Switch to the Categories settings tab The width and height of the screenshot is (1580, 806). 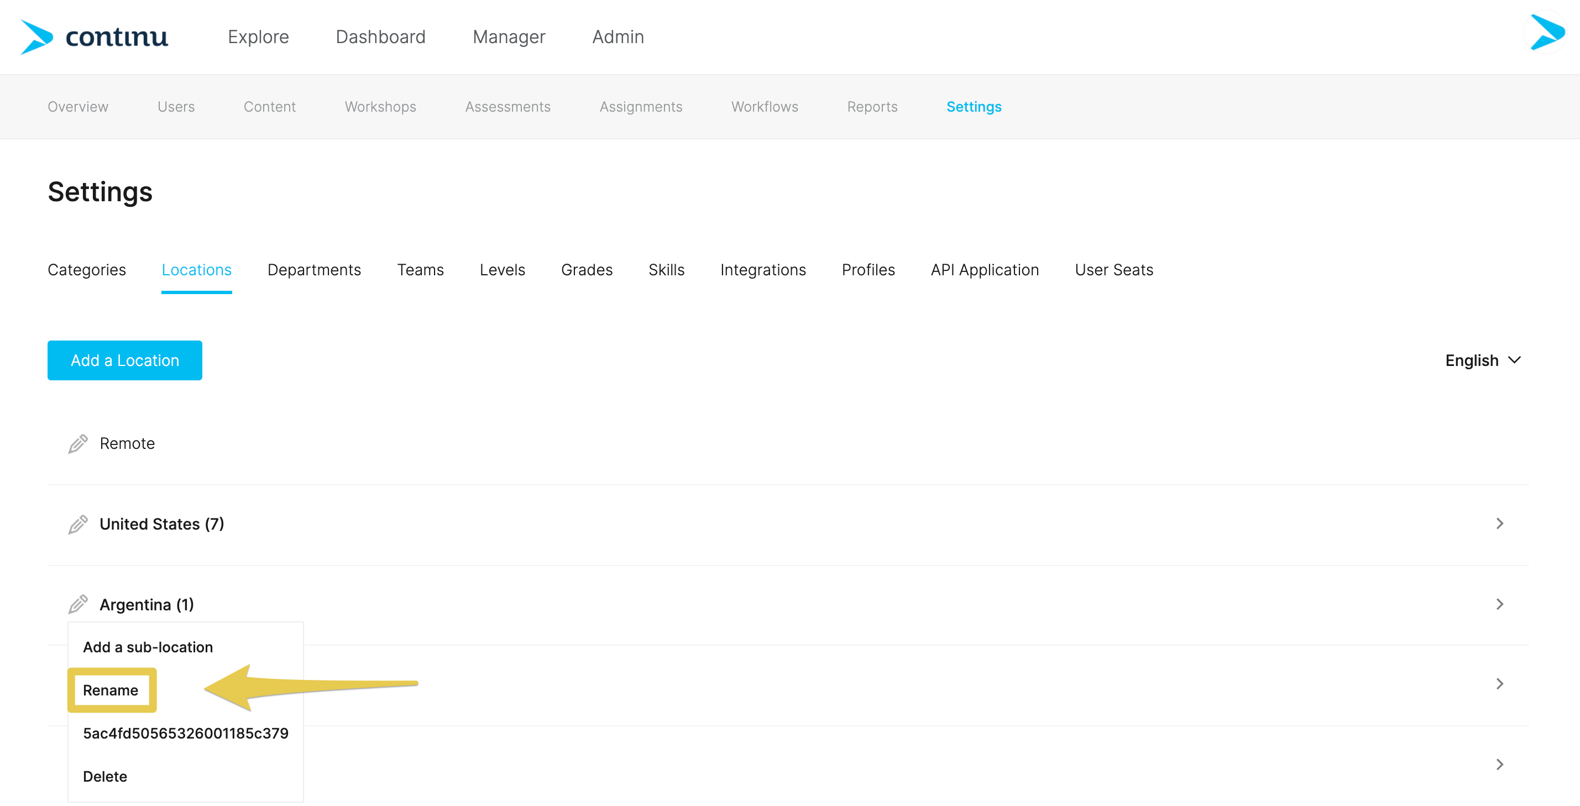[x=87, y=270]
